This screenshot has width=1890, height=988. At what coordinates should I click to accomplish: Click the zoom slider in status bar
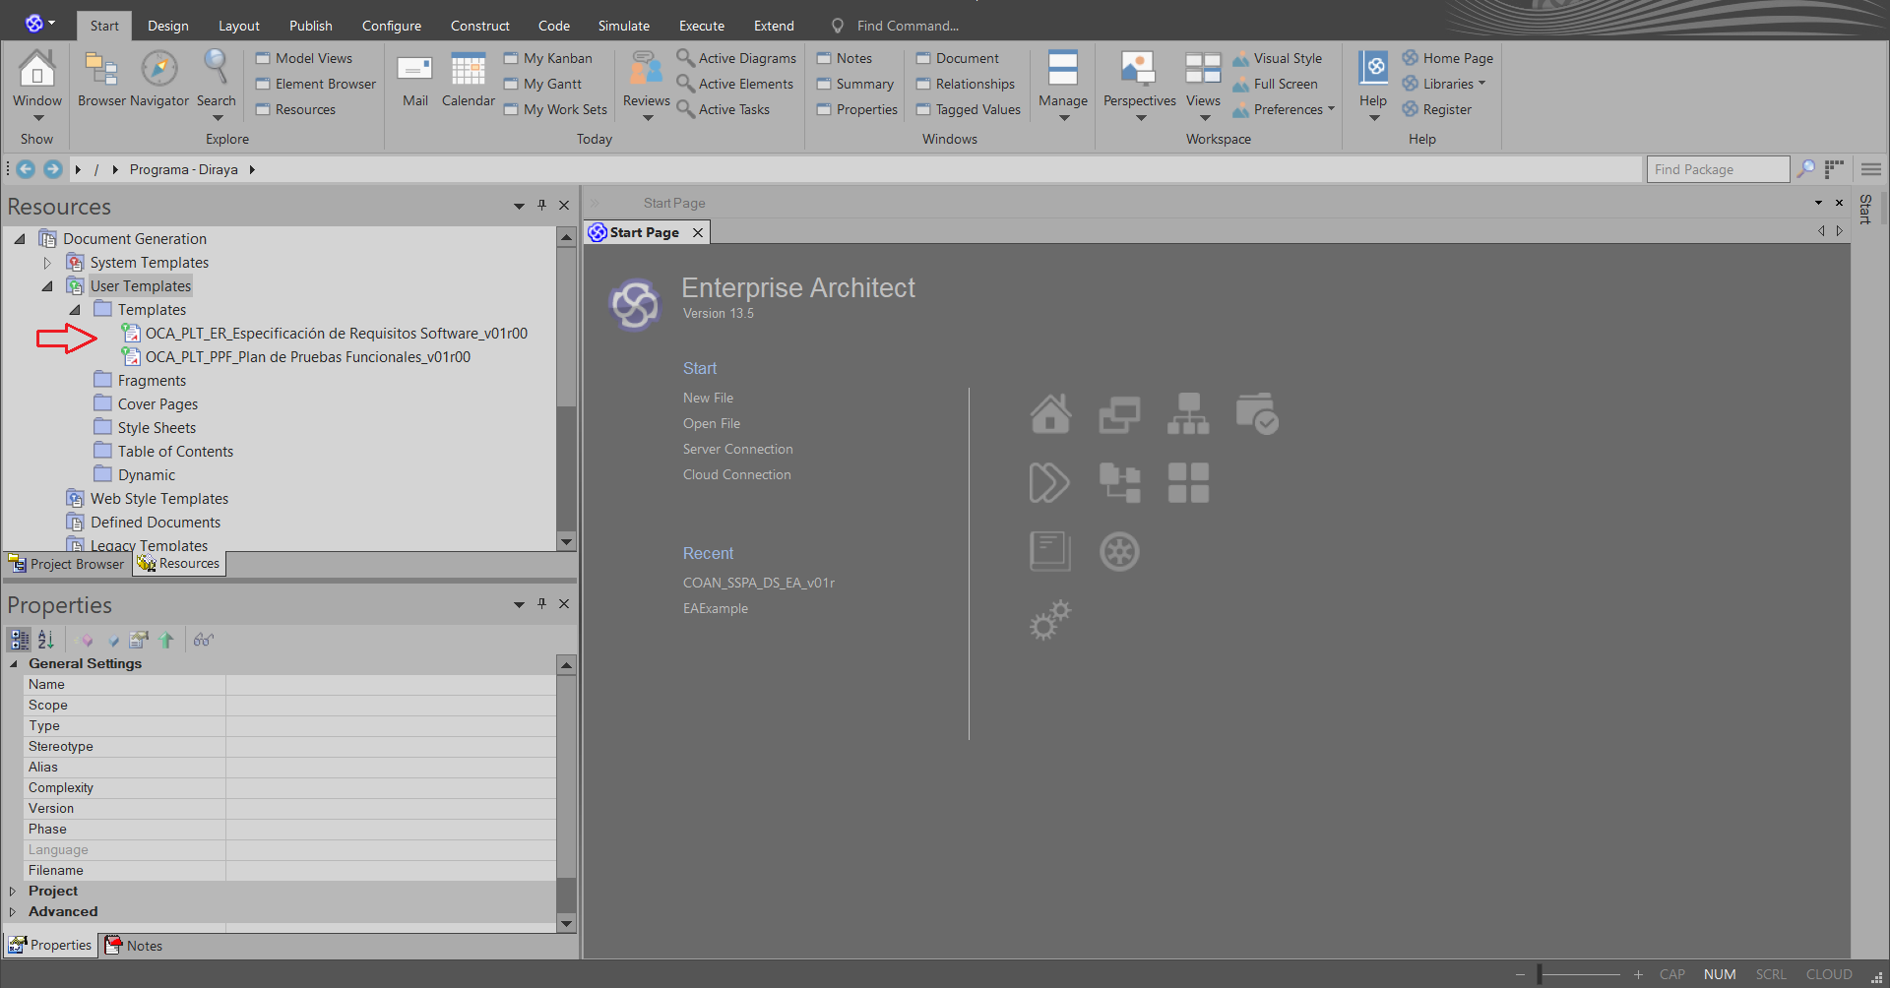[1578, 974]
